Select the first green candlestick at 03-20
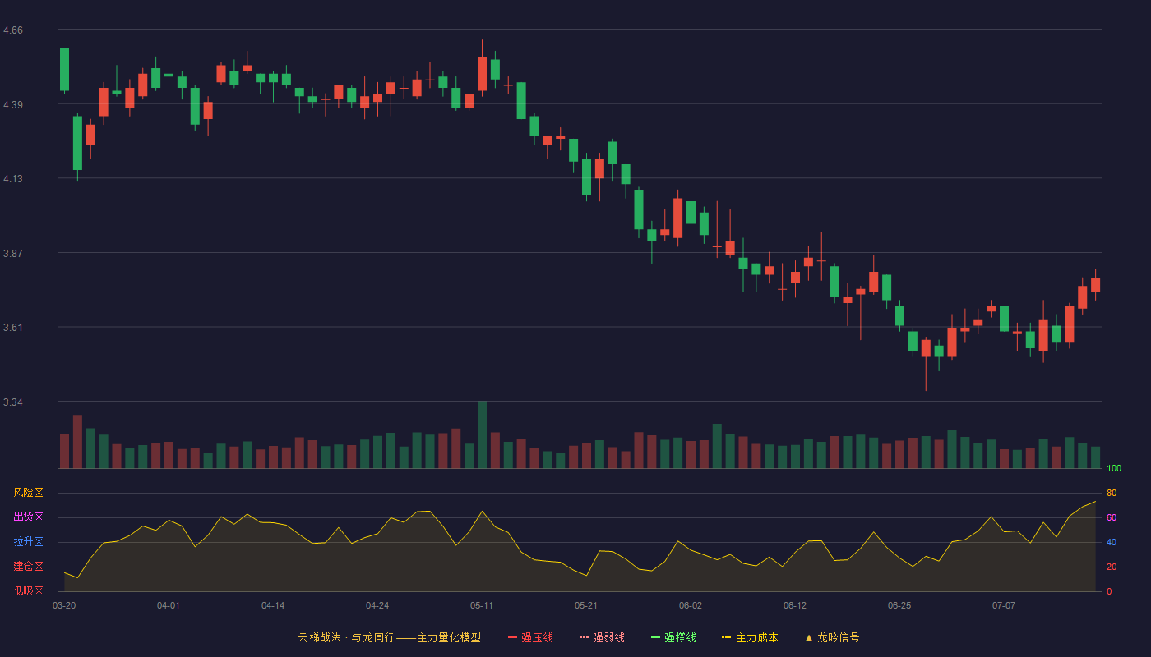 coord(64,69)
